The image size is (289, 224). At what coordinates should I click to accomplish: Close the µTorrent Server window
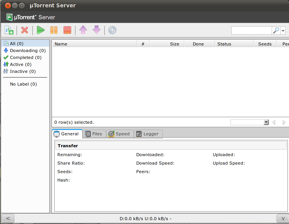pyautogui.click(x=8, y=5)
